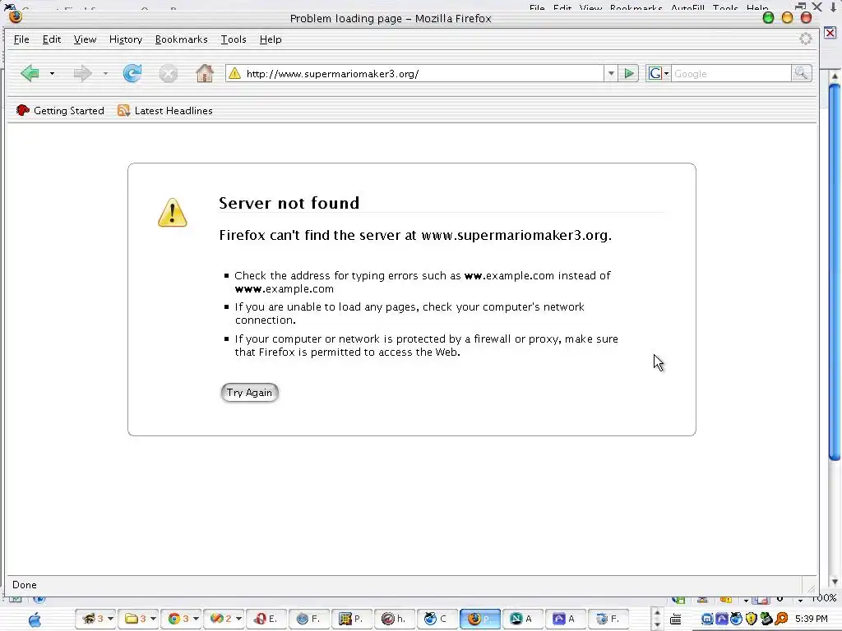Open the Bookmarks menu

[181, 39]
